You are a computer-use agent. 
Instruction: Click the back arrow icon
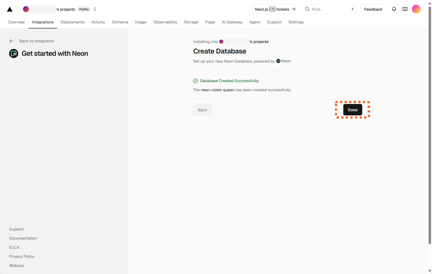(11, 41)
